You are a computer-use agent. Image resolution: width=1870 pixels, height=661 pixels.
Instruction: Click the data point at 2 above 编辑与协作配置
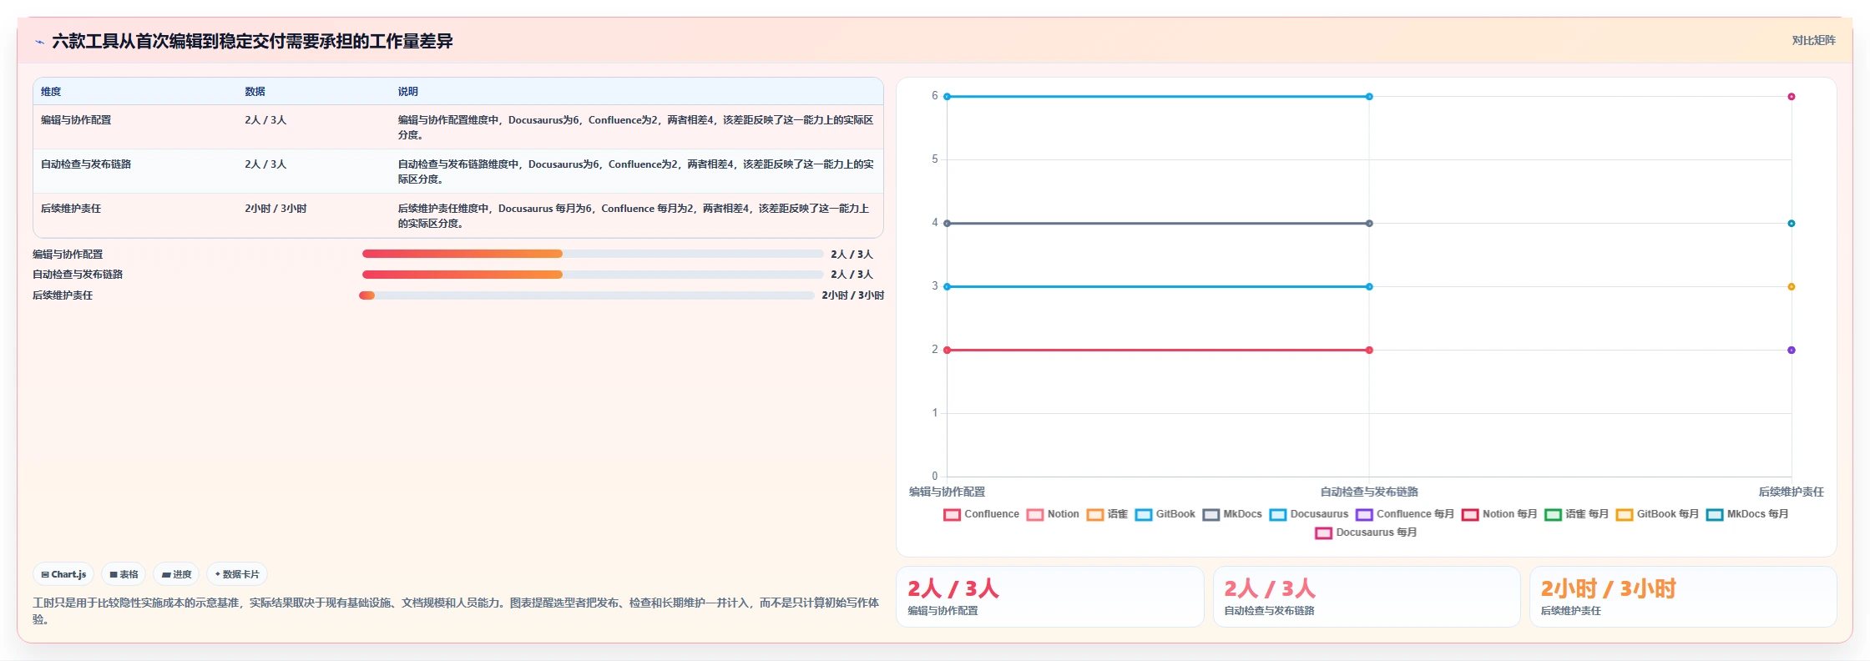[x=947, y=351]
